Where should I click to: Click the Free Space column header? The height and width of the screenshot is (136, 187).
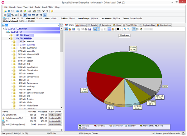tap(42, 112)
